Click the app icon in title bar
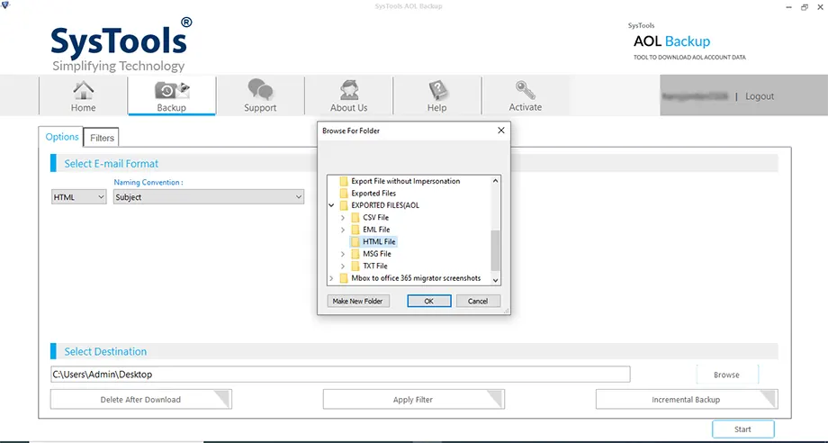 (x=4, y=5)
